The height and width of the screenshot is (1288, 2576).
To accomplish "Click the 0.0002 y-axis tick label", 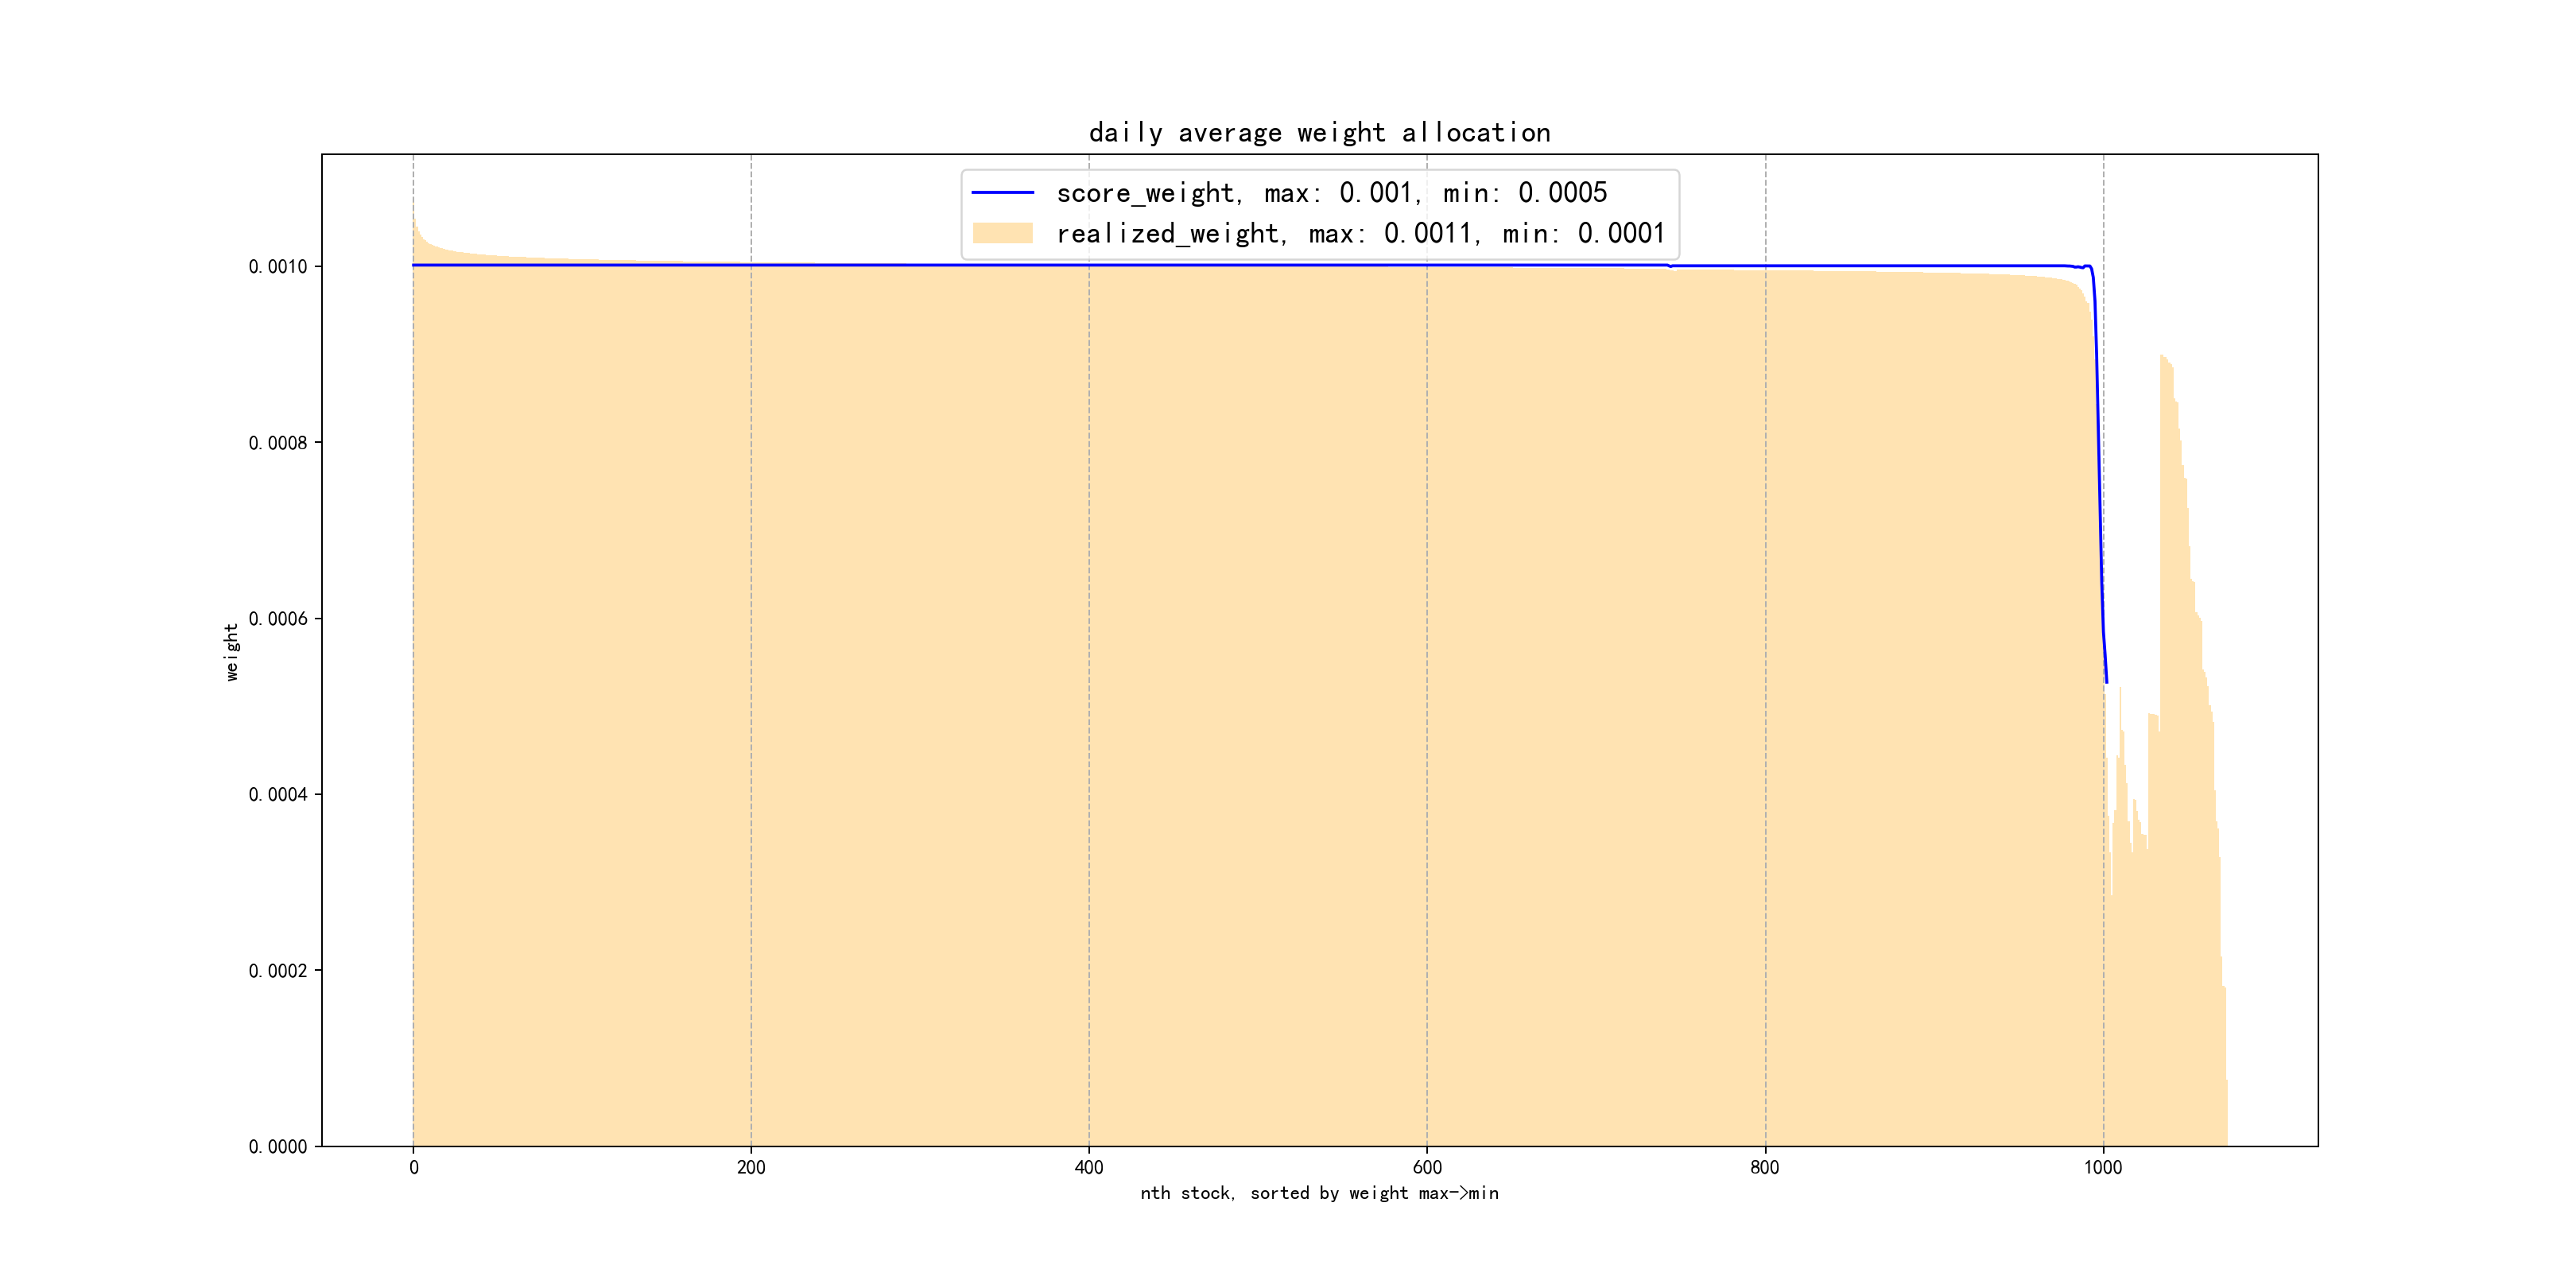I will coord(278,970).
